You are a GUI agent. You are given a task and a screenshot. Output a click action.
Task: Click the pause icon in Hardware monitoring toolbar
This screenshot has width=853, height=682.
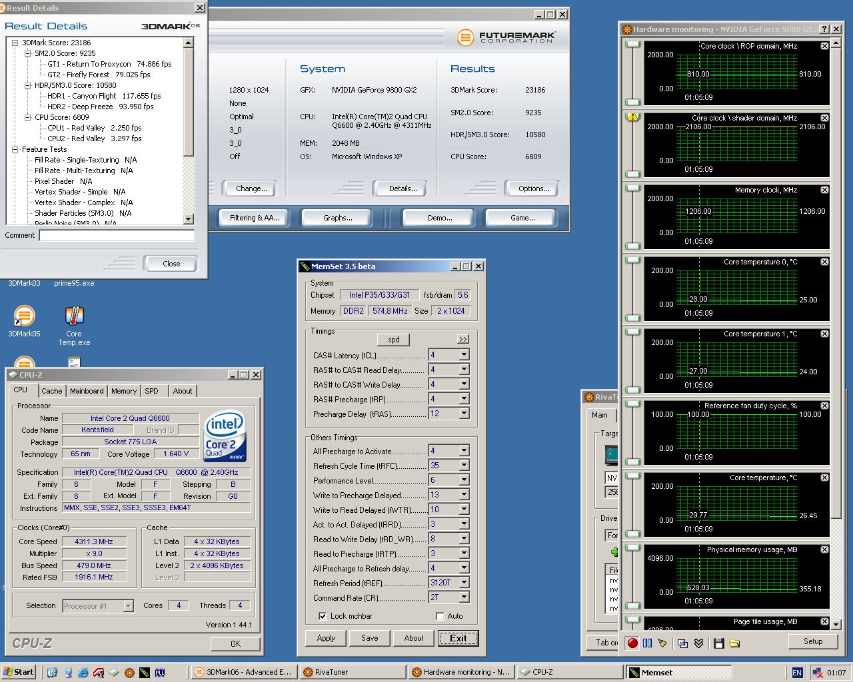pos(647,643)
